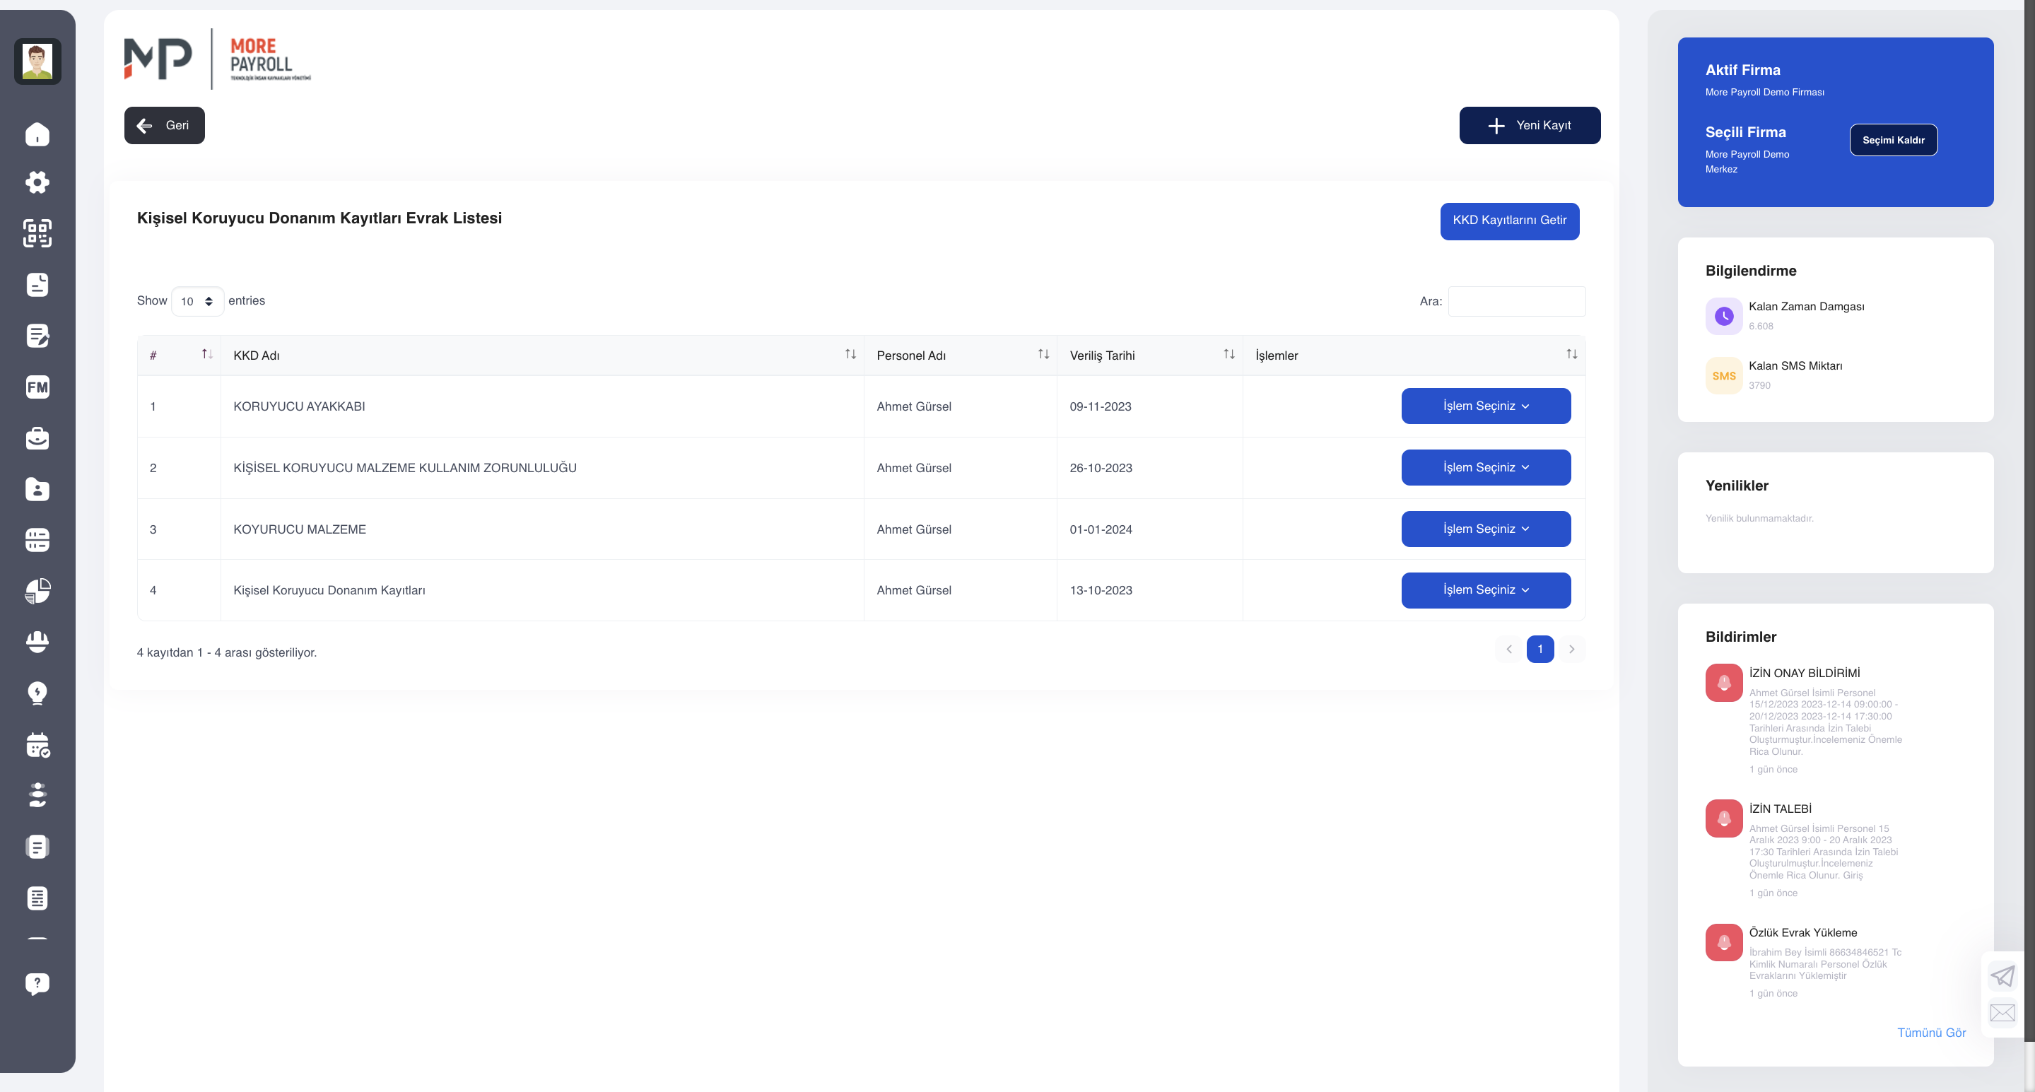
Task: Open the pie chart reports sidebar icon
Action: click(37, 591)
